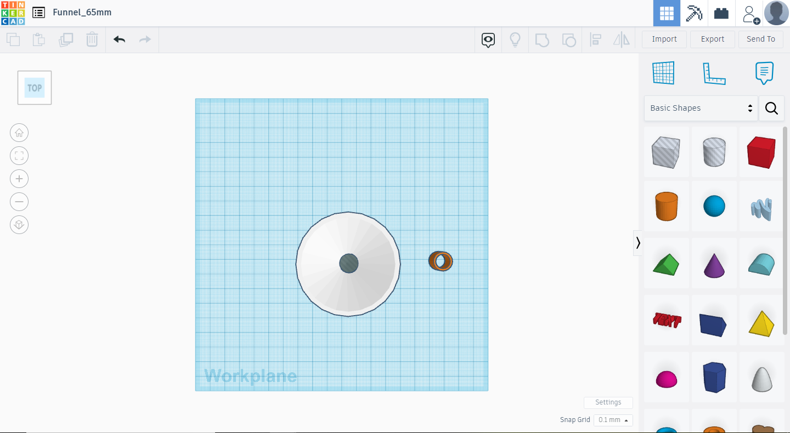Switch to Bricks mode

(x=721, y=13)
